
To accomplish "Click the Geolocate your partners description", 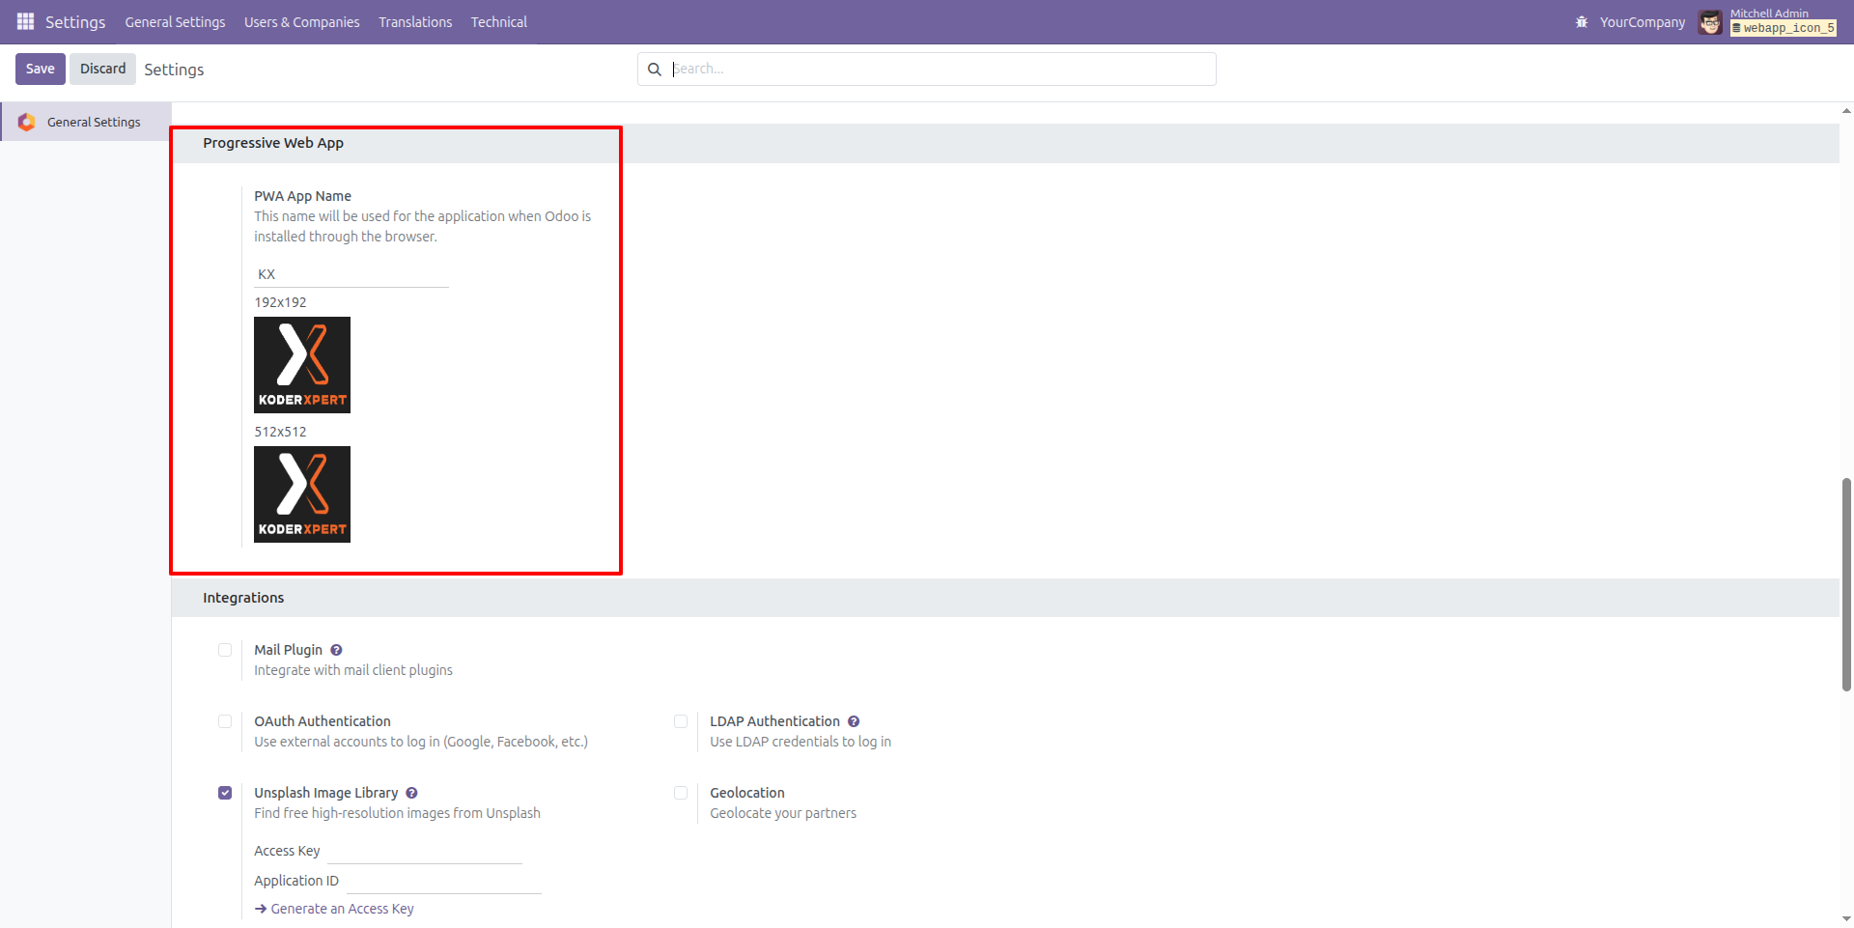I will pyautogui.click(x=783, y=813).
